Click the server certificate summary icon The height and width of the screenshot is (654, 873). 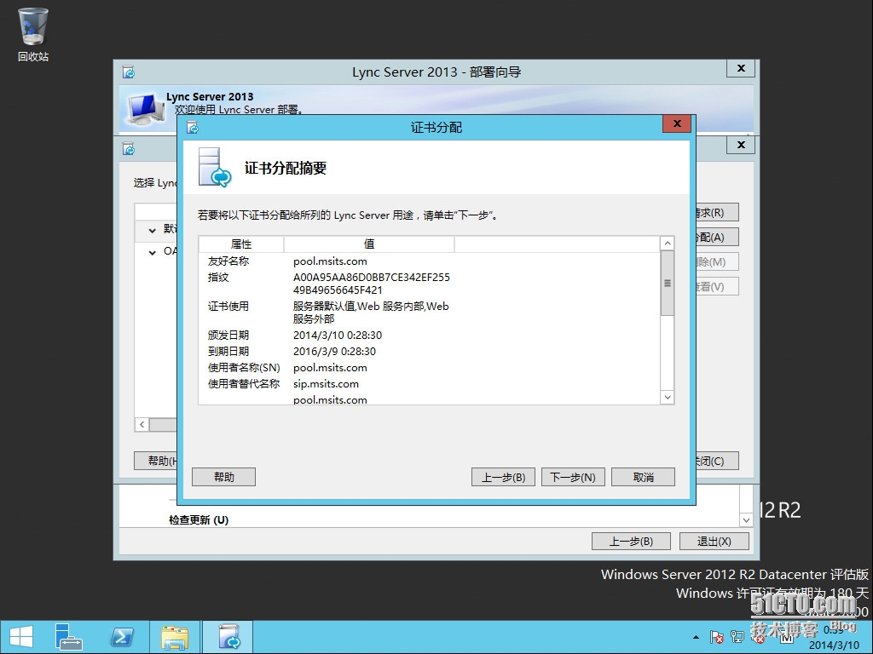tap(214, 167)
